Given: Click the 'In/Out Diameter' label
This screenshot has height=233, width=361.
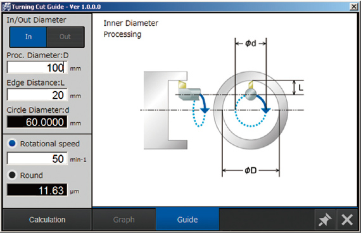Looking at the screenshot, I should pyautogui.click(x=36, y=20).
